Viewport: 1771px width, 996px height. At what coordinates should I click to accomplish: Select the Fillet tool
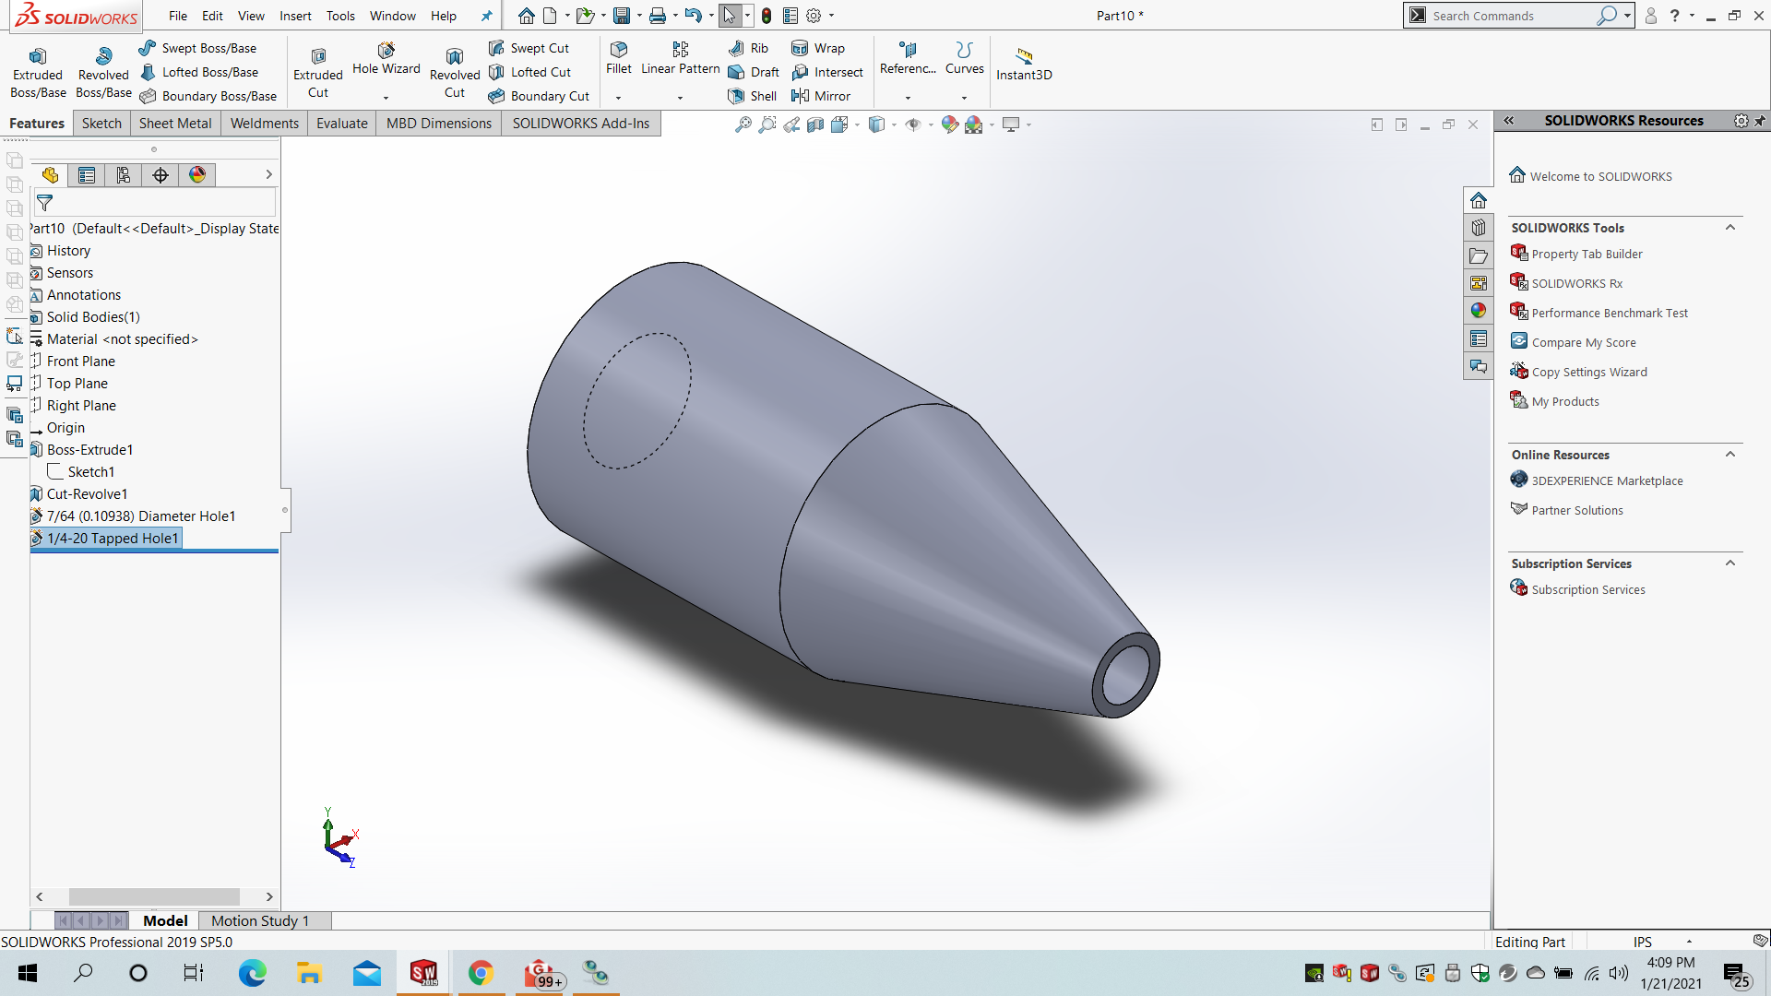[x=619, y=58]
